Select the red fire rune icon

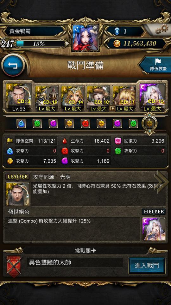(85, 123)
